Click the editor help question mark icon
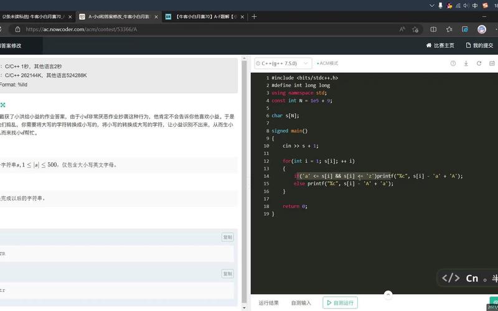This screenshot has width=498, height=311. 453,63
